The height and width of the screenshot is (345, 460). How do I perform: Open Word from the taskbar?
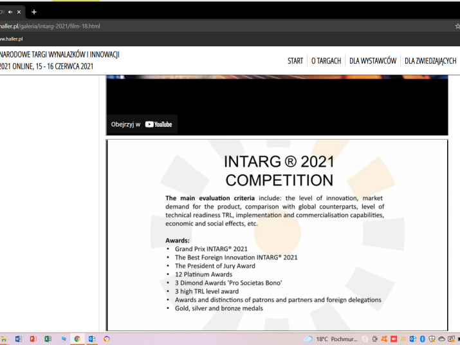click(18, 339)
